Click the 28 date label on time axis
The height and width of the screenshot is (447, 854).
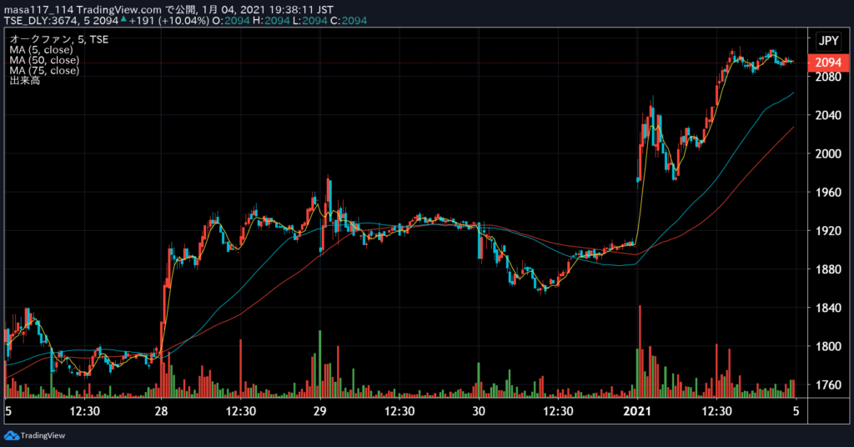[161, 411]
